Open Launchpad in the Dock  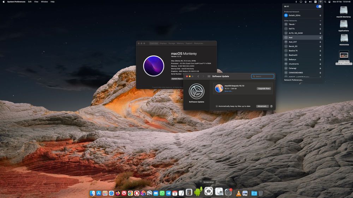pyautogui.click(x=105, y=193)
